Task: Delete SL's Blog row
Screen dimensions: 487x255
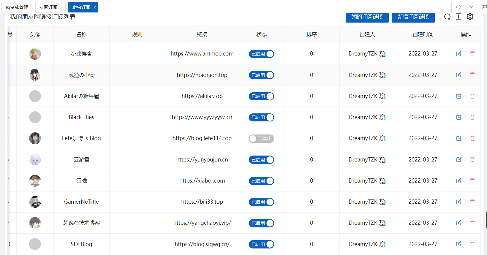Action: click(x=472, y=244)
